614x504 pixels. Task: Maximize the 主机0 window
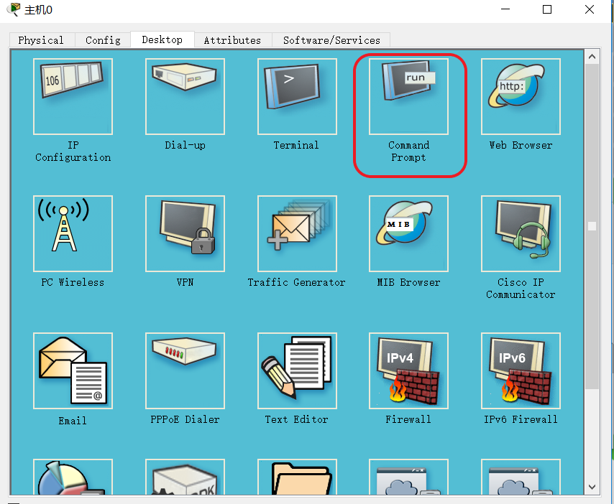[x=547, y=9]
